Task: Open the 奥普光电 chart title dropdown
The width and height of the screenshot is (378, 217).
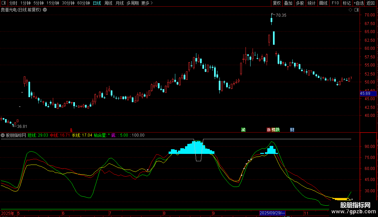Action: (45, 10)
